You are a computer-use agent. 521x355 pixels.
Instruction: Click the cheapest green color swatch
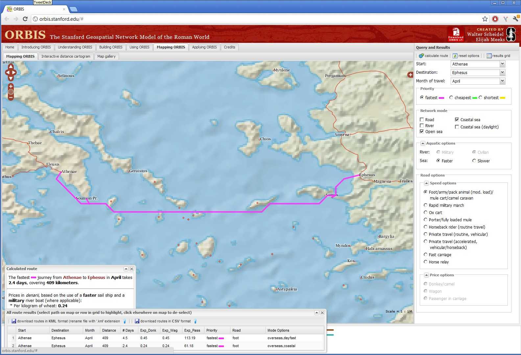[x=475, y=98]
